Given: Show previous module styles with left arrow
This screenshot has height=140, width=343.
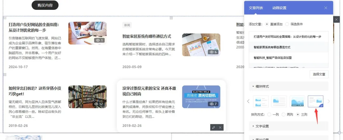Looking at the screenshot, I should (248, 101).
